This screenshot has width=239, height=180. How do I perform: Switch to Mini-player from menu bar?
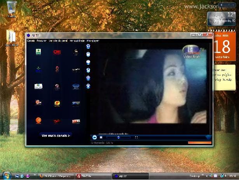coord(93,41)
